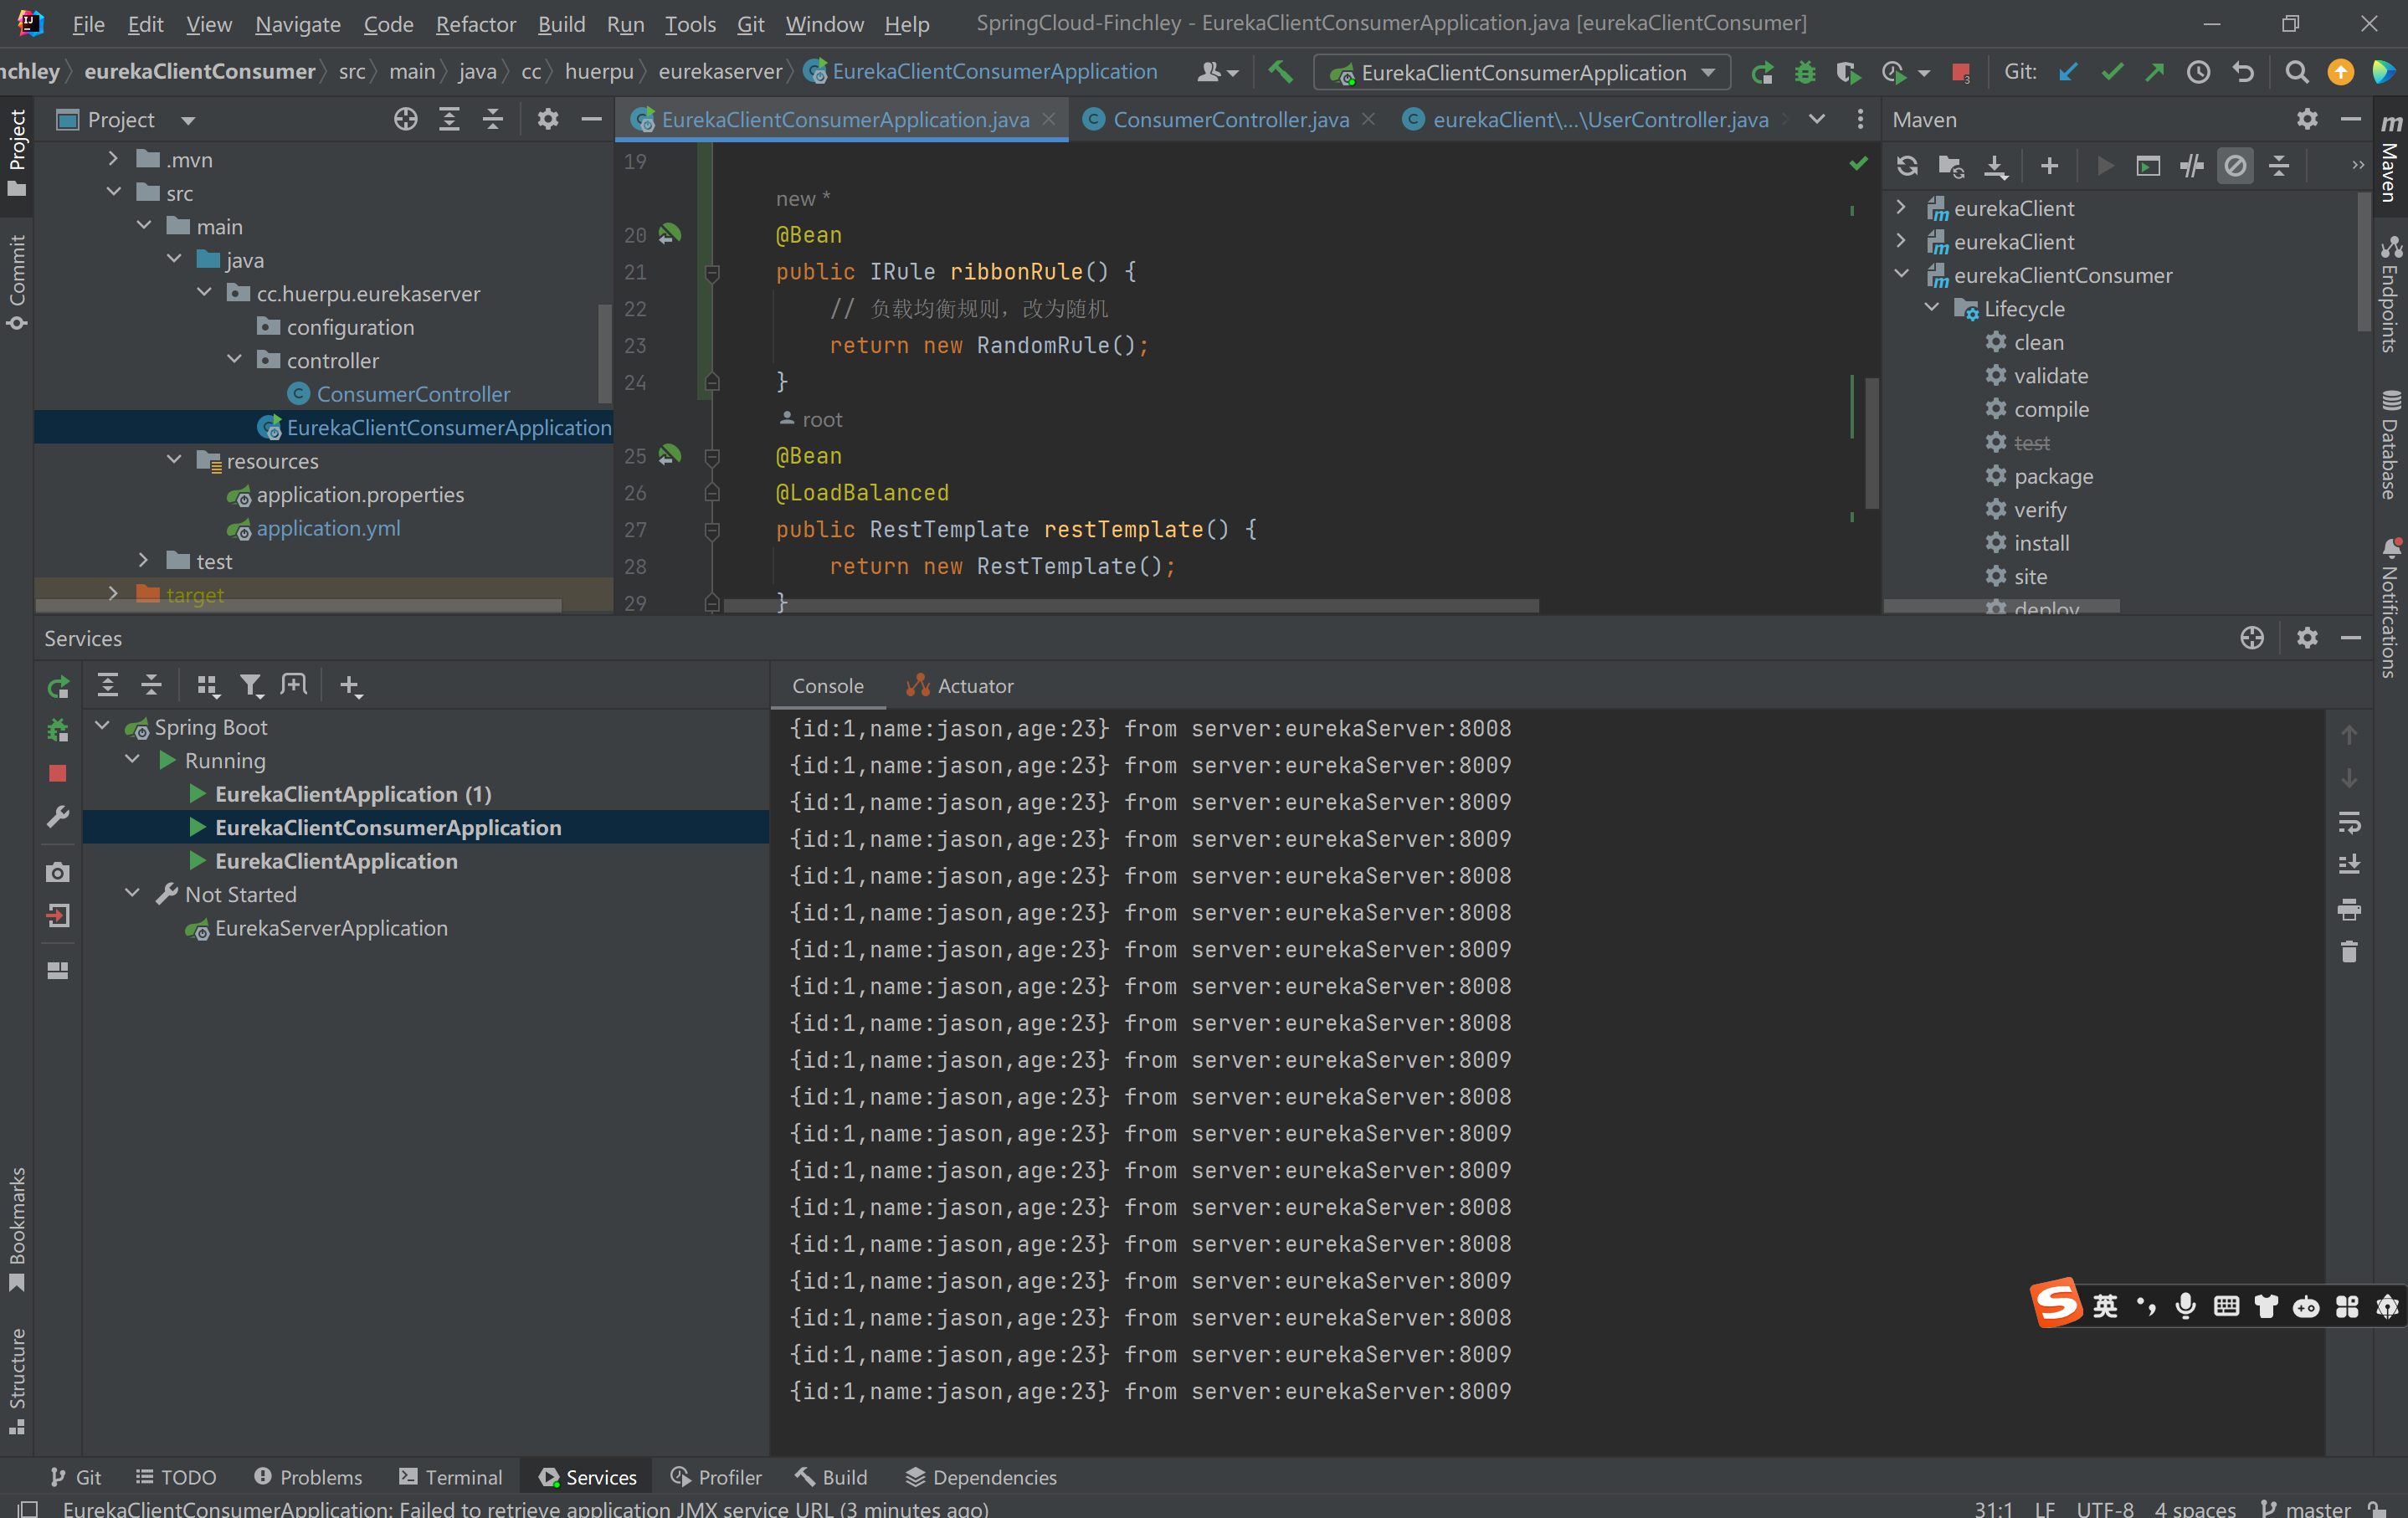This screenshot has height=1518, width=2408.
Task: Add Maven project with plus icon
Action: tap(2049, 166)
